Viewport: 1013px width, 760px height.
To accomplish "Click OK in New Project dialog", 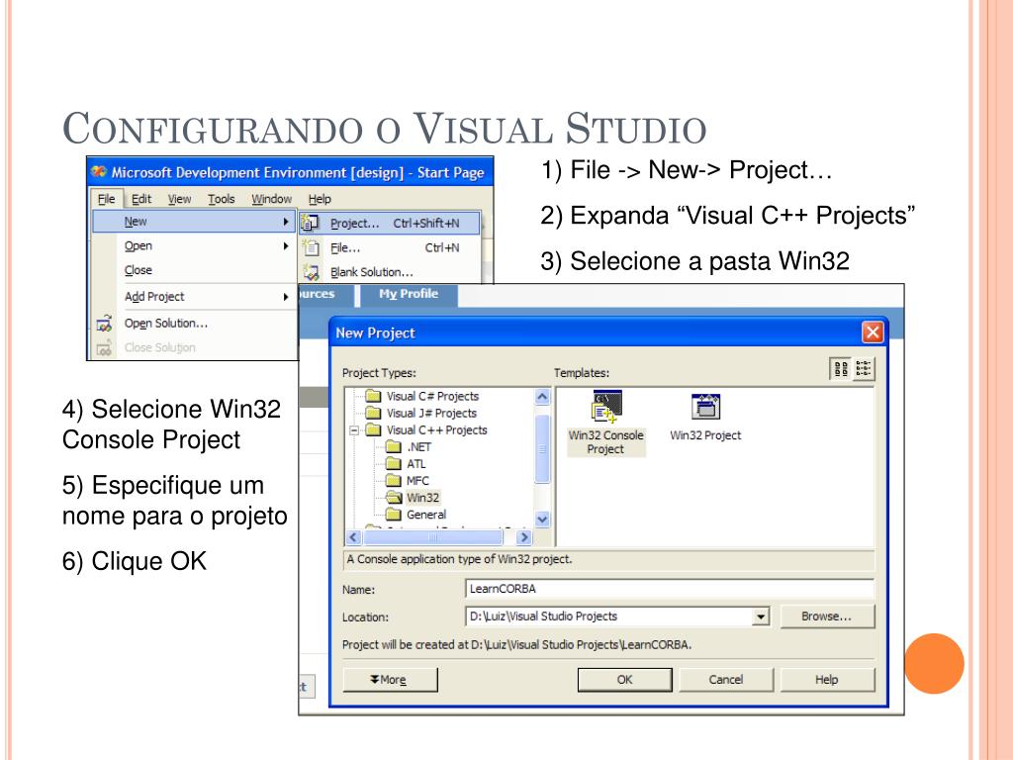I will point(625,679).
